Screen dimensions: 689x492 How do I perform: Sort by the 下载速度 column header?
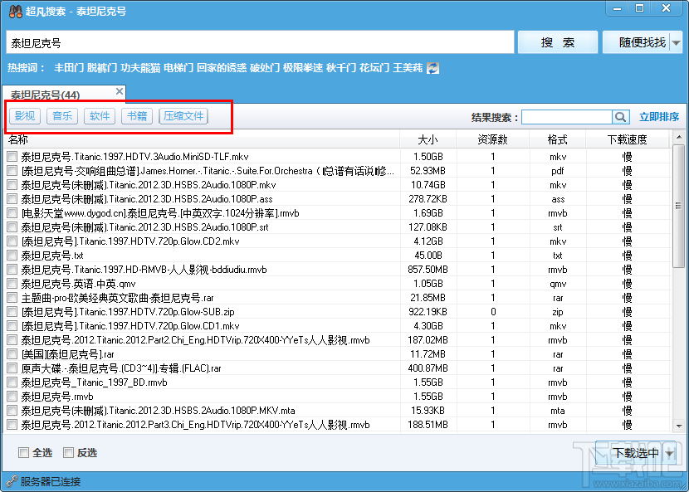(x=627, y=139)
